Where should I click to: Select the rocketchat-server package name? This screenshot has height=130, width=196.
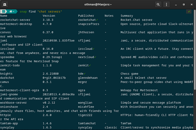click(x=15, y=20)
